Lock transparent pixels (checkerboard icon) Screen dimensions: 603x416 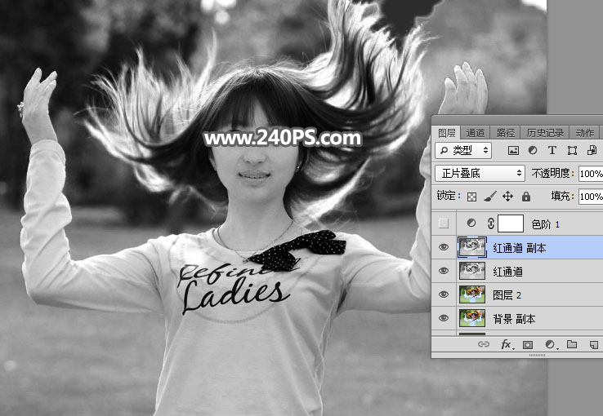[471, 197]
